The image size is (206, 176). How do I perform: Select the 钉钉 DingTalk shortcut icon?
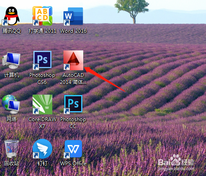(x=42, y=149)
